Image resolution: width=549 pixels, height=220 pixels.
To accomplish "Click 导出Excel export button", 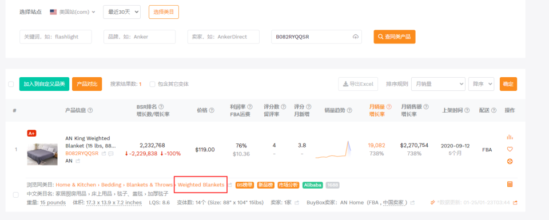I will [x=358, y=84].
